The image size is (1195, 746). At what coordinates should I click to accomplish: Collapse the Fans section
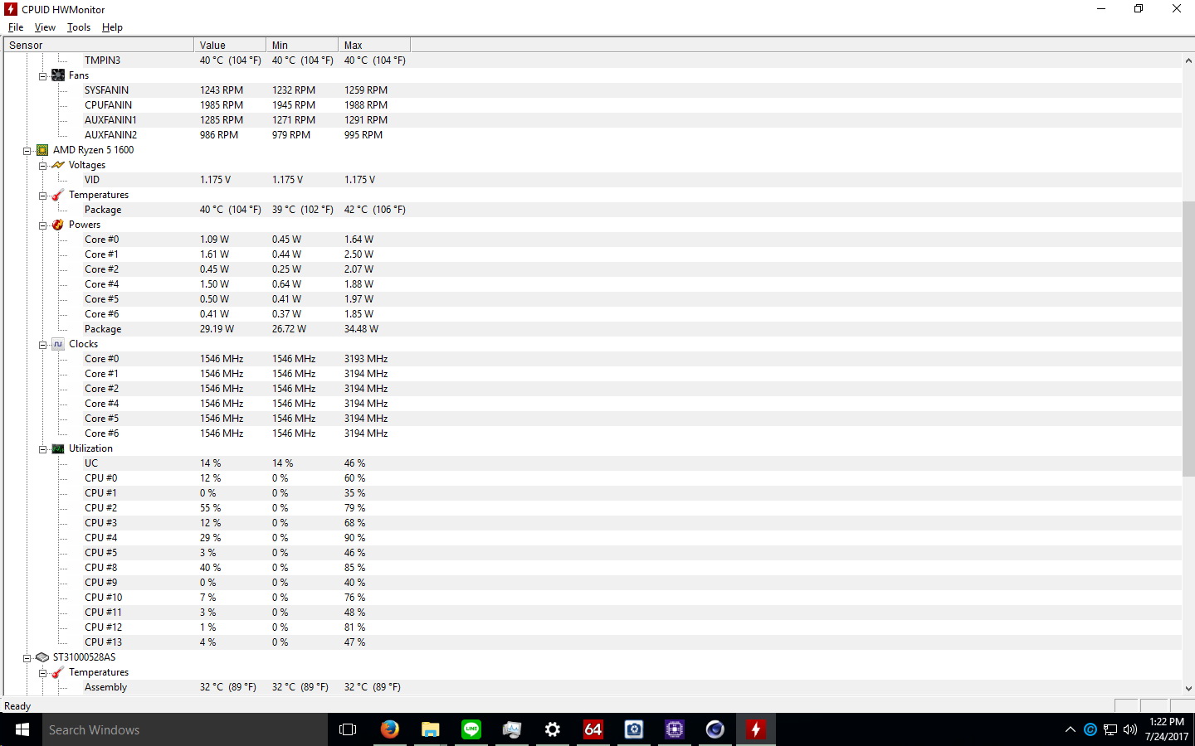coord(42,75)
